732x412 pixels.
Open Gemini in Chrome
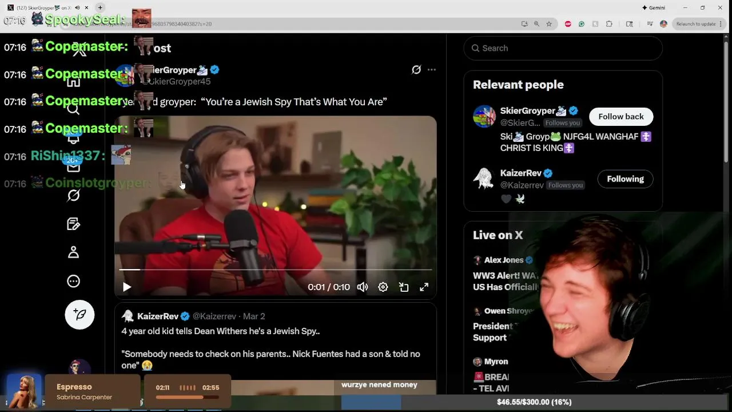coord(654,7)
